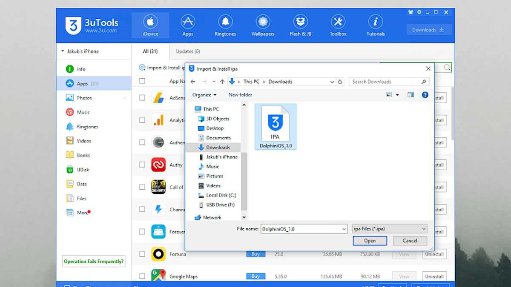Image resolution: width=511 pixels, height=287 pixels.
Task: Open Tutorials from the top toolbar
Action: tap(375, 26)
